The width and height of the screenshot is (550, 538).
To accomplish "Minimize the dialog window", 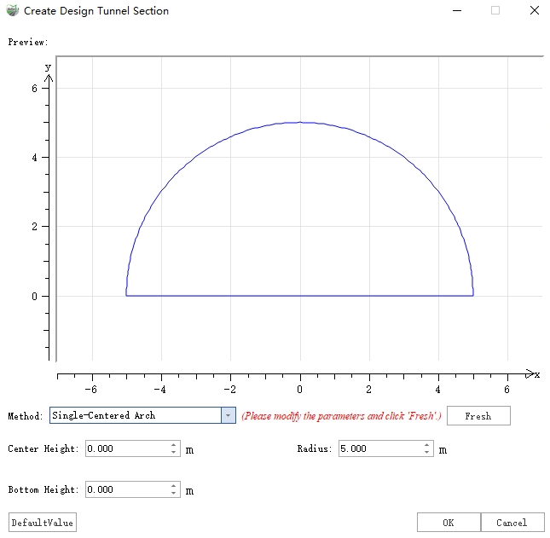I will tap(456, 11).
